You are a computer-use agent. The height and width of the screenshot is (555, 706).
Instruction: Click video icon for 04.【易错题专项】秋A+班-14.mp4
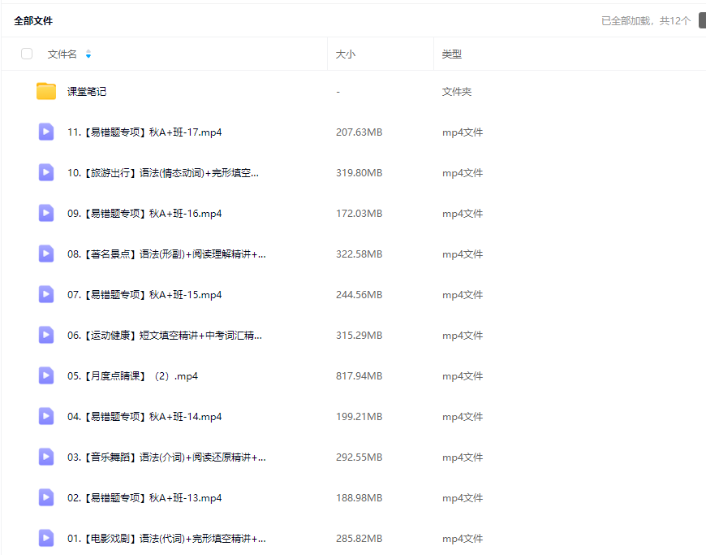46,416
